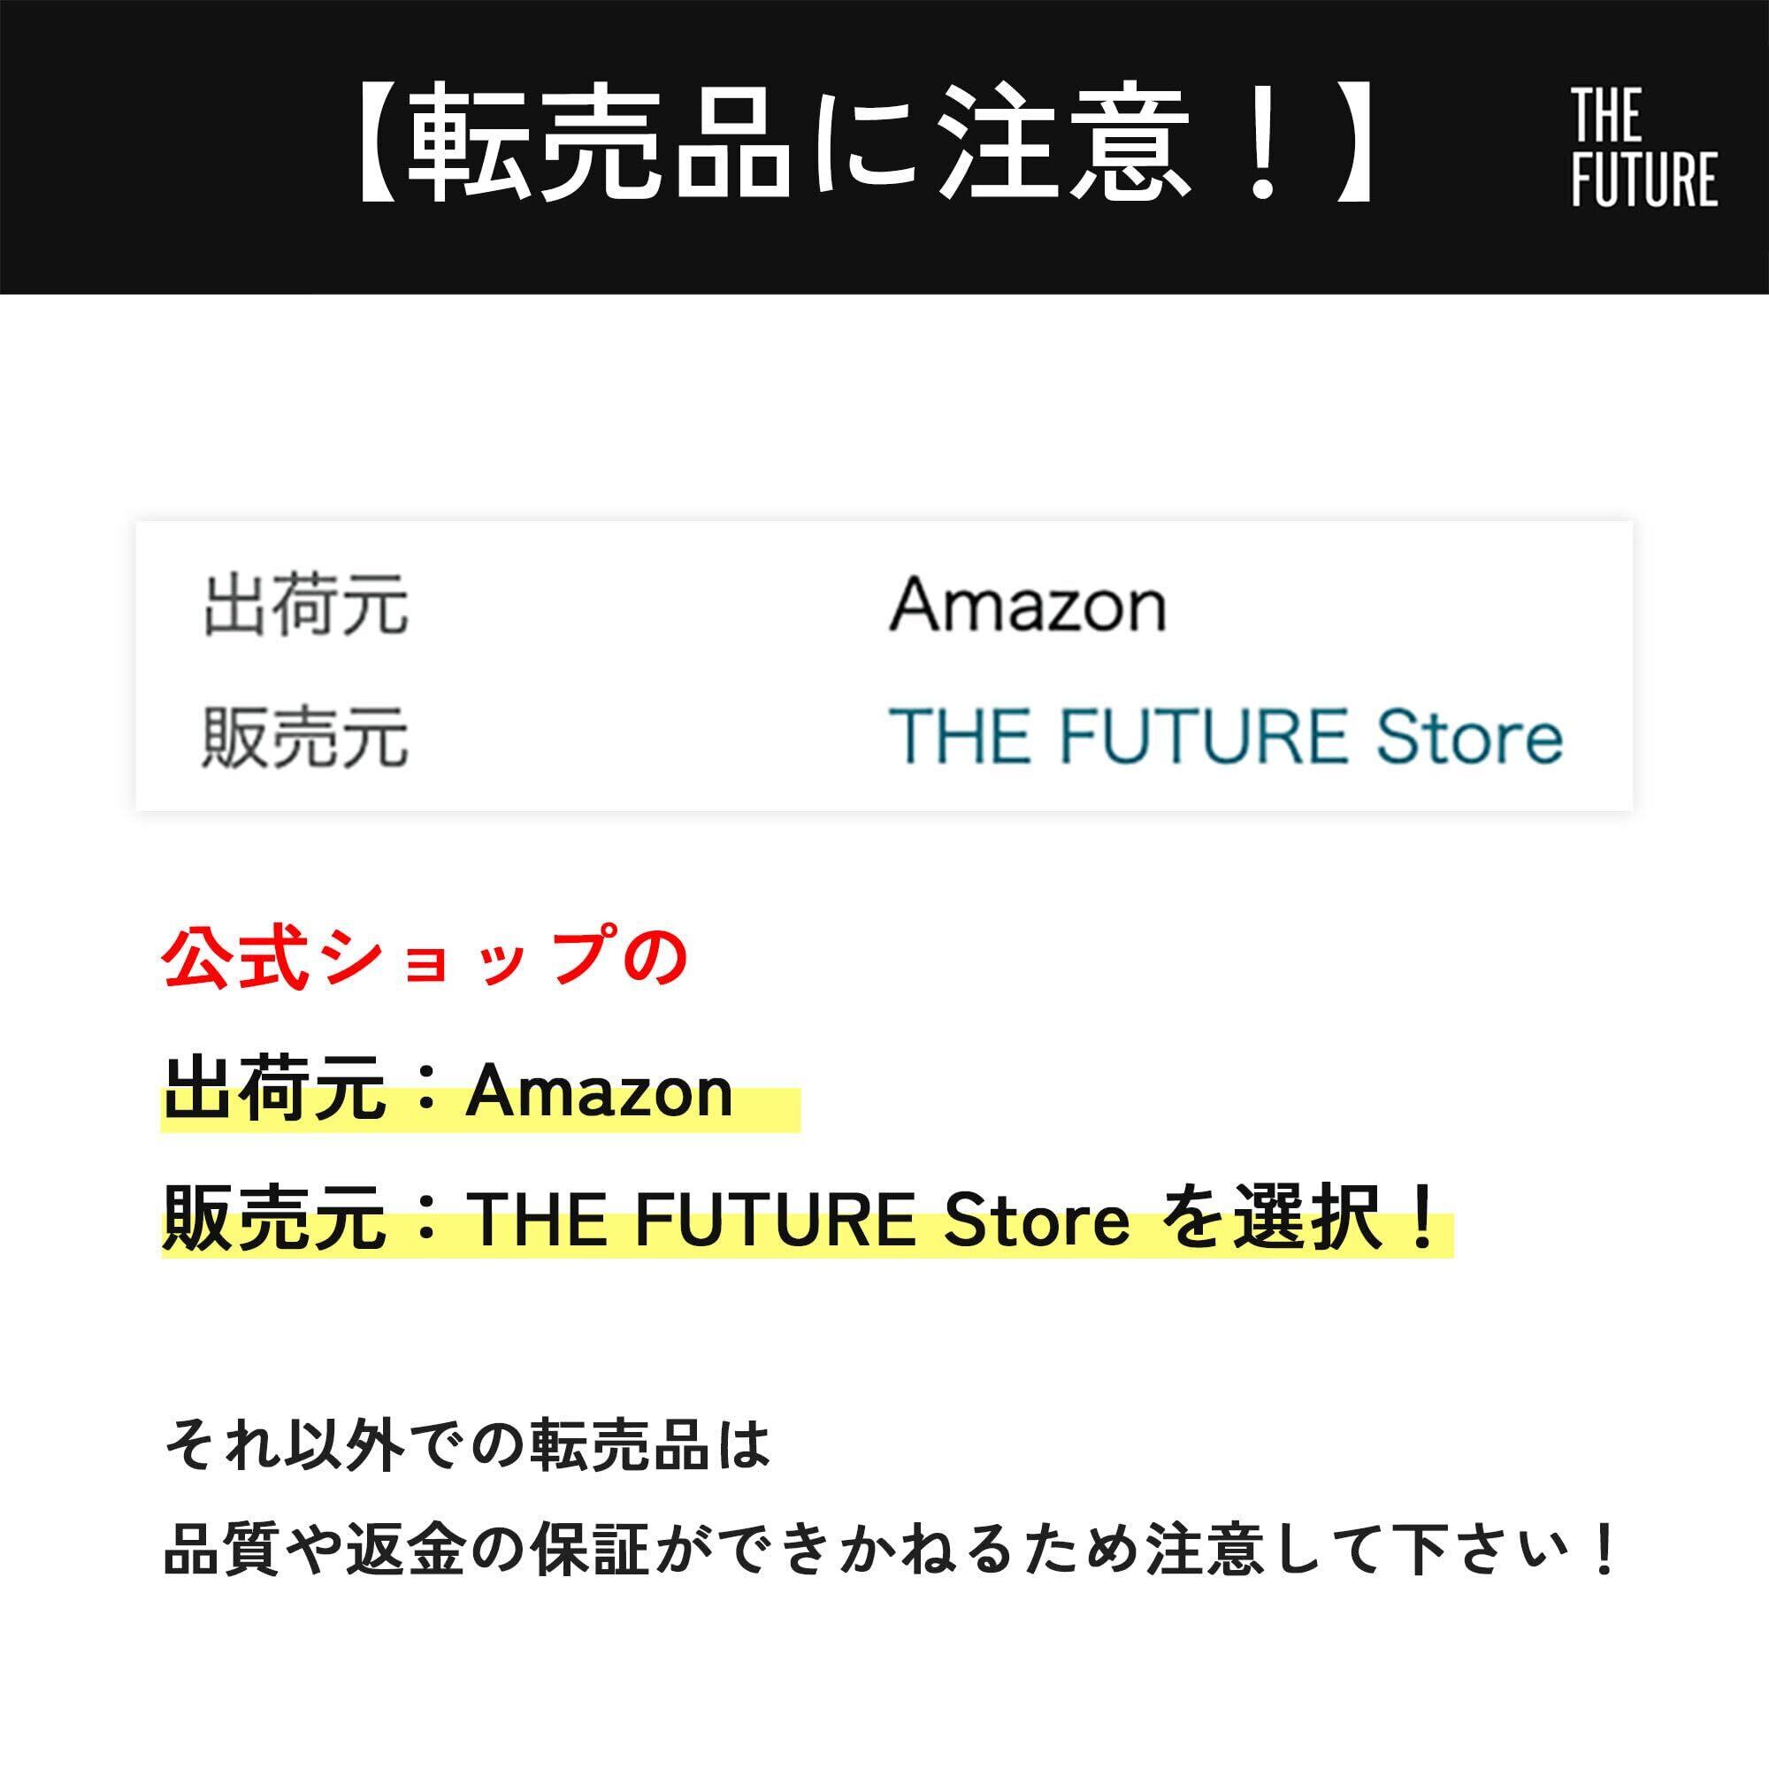Open the blue THE FUTURE Store link
Image resolution: width=1769 pixels, height=1769 pixels.
[1225, 736]
